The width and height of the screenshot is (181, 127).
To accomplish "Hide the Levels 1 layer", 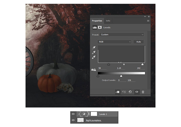I will (x=73, y=114).
